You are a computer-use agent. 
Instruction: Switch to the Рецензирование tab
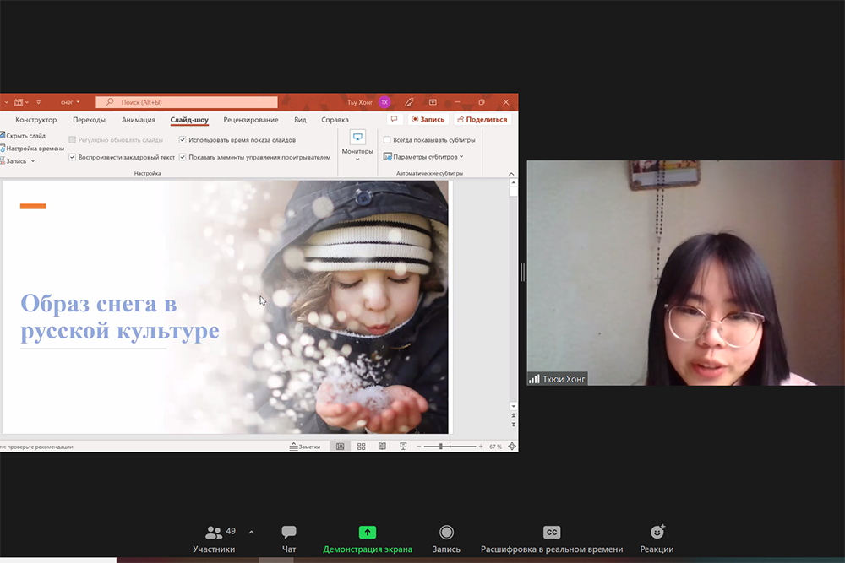(x=250, y=120)
